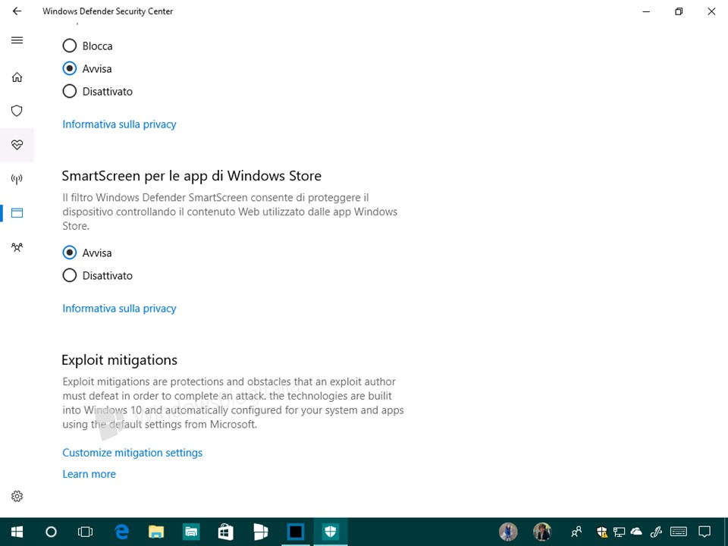Open Task View on the taskbar
The image size is (728, 546).
coord(86,532)
